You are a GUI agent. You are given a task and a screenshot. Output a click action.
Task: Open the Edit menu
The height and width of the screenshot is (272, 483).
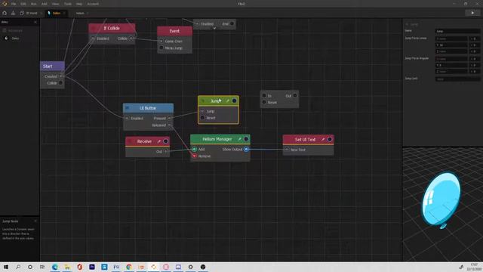coord(23,4)
